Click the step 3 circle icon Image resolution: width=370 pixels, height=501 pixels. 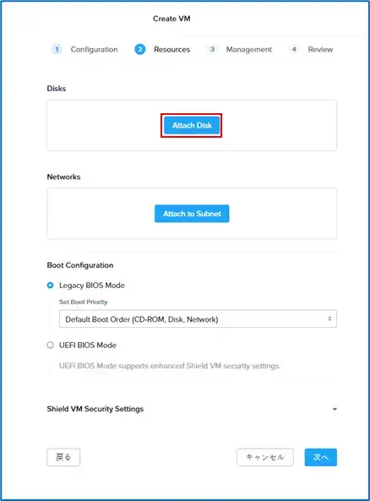212,49
